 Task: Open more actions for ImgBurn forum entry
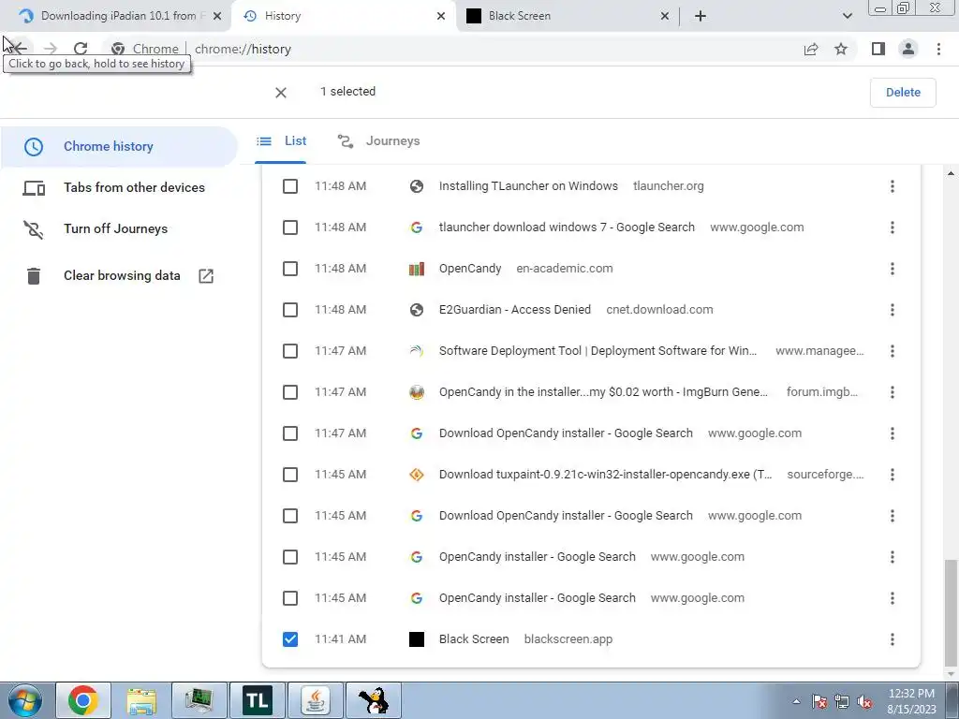pos(893,392)
